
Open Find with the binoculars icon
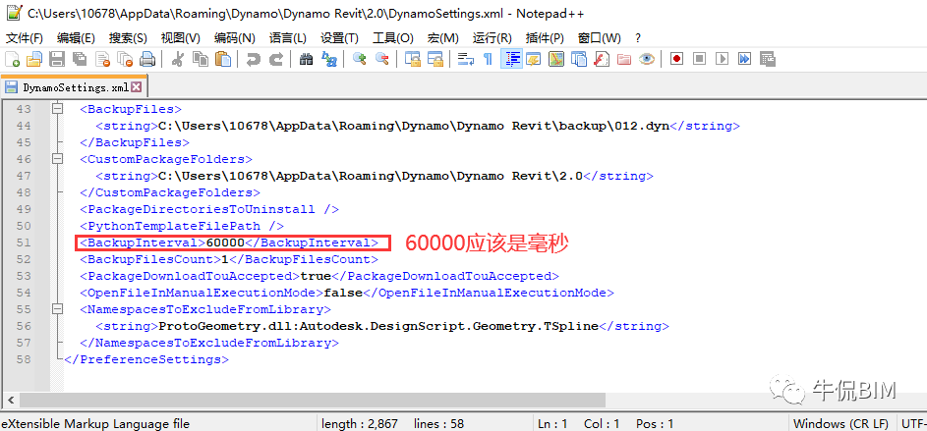click(306, 59)
